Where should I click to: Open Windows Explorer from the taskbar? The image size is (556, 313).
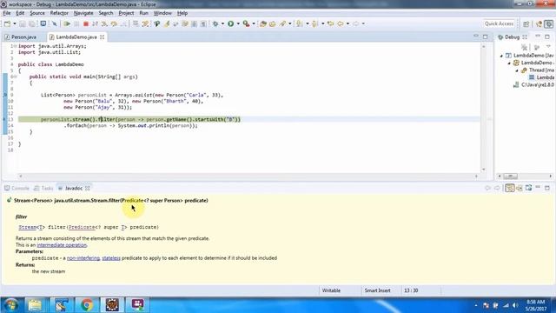(35, 305)
